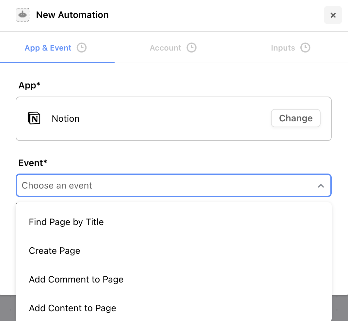This screenshot has width=348, height=321.
Task: Choose the Create Page event
Action: point(174,251)
